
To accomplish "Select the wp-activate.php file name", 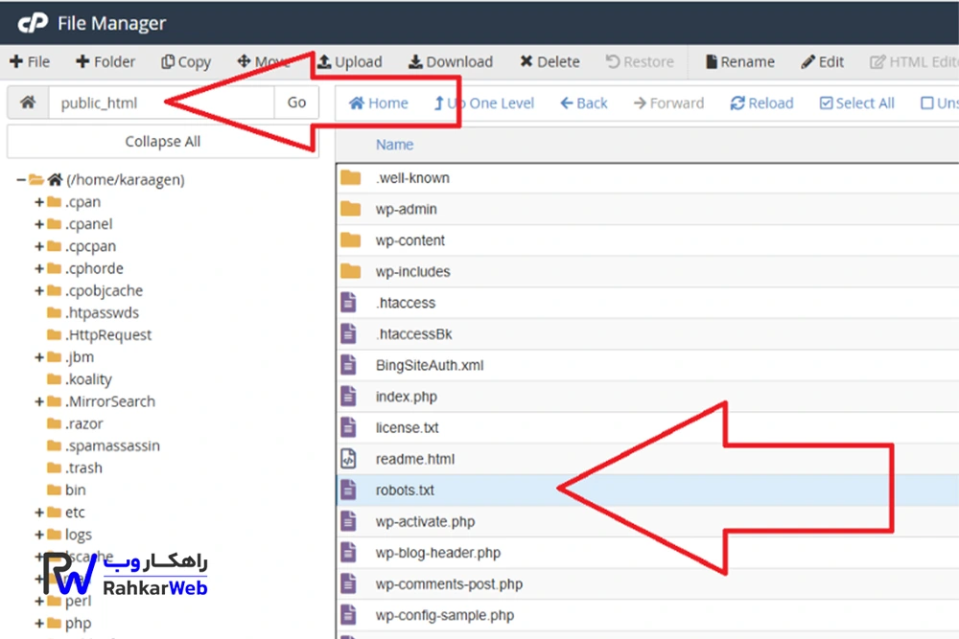I will click(425, 522).
